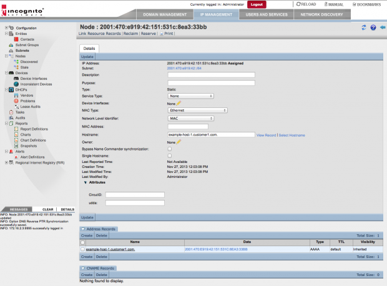Click the Inconsistent Devices globe icon

coord(16,84)
